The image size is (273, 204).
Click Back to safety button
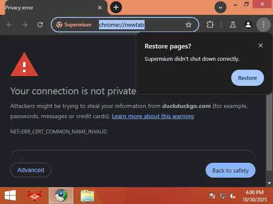point(230,170)
